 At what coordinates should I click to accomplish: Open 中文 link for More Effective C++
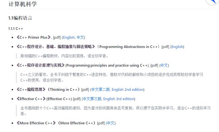pos(111,123)
